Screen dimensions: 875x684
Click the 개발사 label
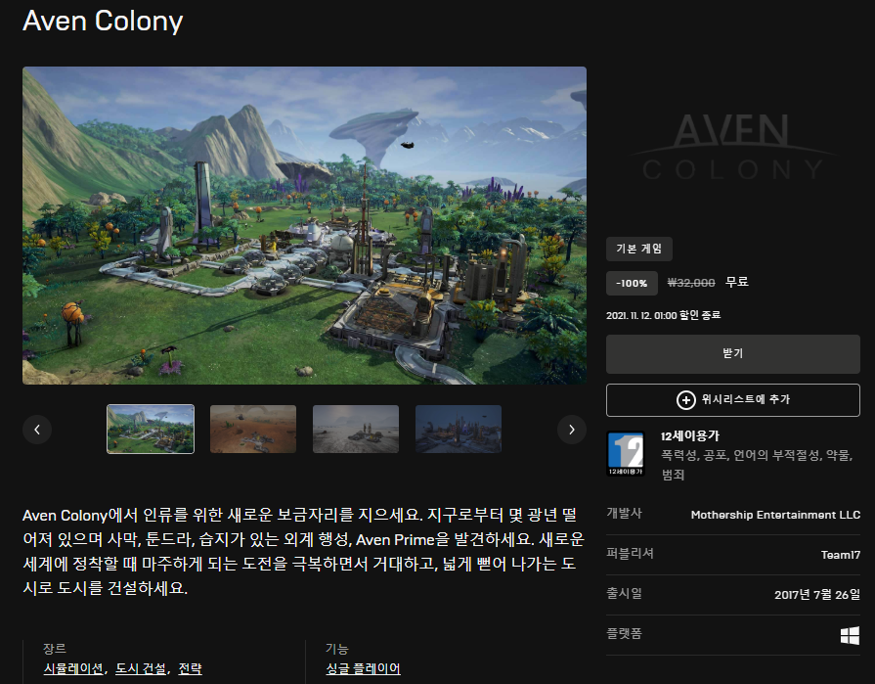624,513
